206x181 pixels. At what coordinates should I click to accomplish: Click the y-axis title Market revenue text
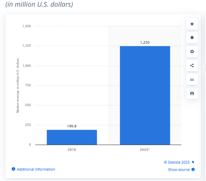tap(18, 86)
